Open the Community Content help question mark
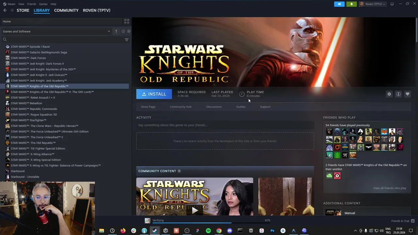This screenshot has height=235, width=418. pos(179,171)
